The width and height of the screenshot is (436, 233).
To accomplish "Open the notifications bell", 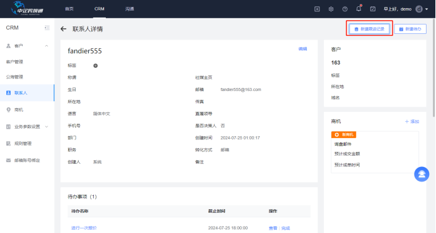I will [x=359, y=9].
